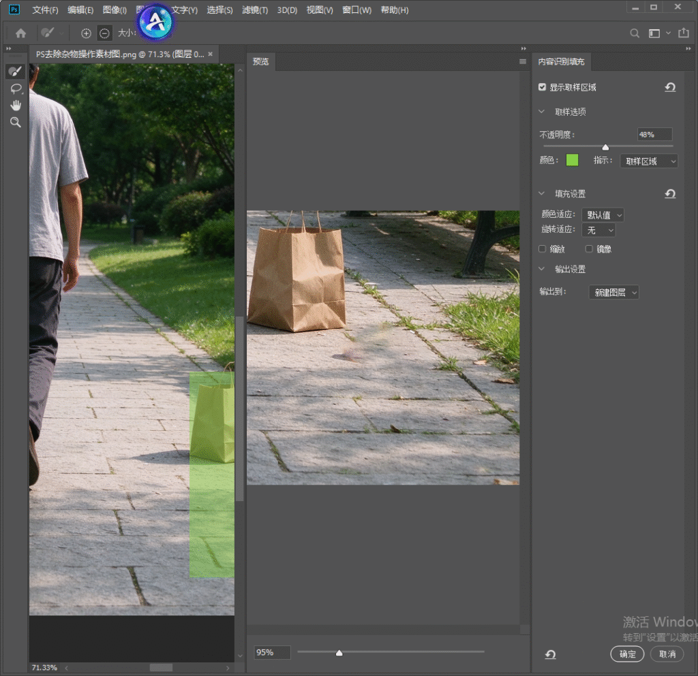Open the 窗口(W) menu
698x676 pixels.
click(356, 10)
